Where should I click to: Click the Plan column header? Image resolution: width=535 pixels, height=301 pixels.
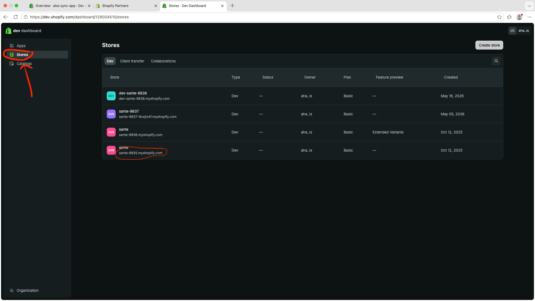pos(347,77)
